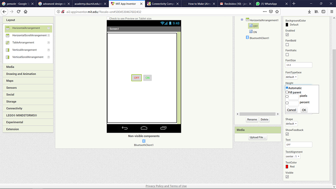Screen dimensions: 336x189
Task: Click the BackgroundColor black swatch
Action: pyautogui.click(x=287, y=24)
